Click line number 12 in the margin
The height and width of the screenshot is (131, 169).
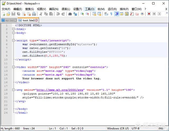click(x=6, y=67)
